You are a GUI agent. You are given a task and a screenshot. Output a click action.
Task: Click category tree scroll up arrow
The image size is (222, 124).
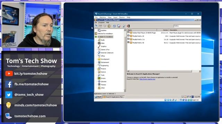click(x=125, y=30)
